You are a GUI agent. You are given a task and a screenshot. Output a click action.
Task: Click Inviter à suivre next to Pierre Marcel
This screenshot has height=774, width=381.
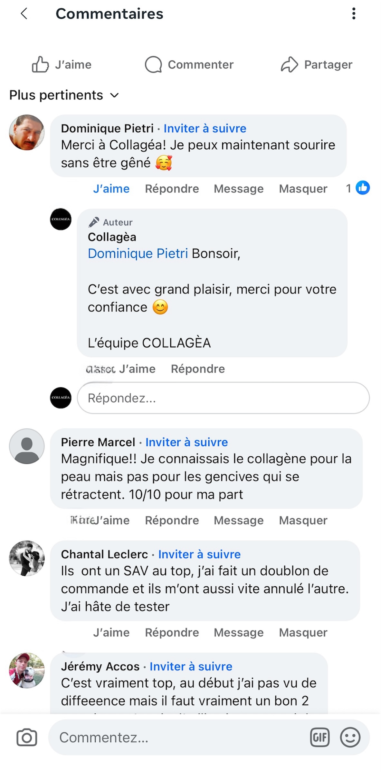186,442
